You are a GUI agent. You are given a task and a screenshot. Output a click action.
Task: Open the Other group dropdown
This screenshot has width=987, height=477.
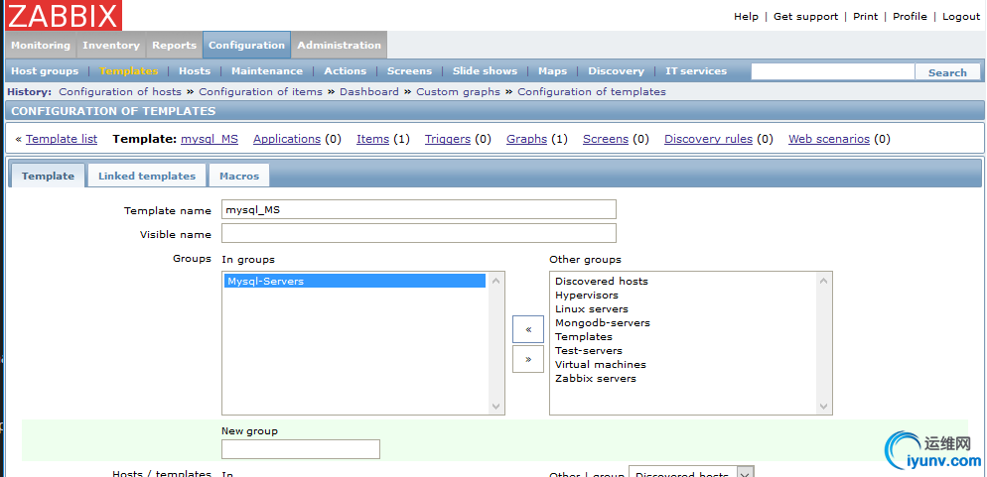click(x=691, y=473)
